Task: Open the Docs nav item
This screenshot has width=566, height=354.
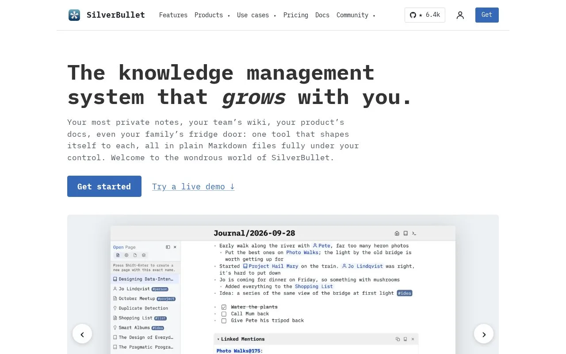Action: click(x=322, y=15)
